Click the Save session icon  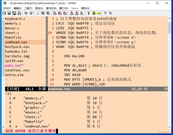pos(77,13)
